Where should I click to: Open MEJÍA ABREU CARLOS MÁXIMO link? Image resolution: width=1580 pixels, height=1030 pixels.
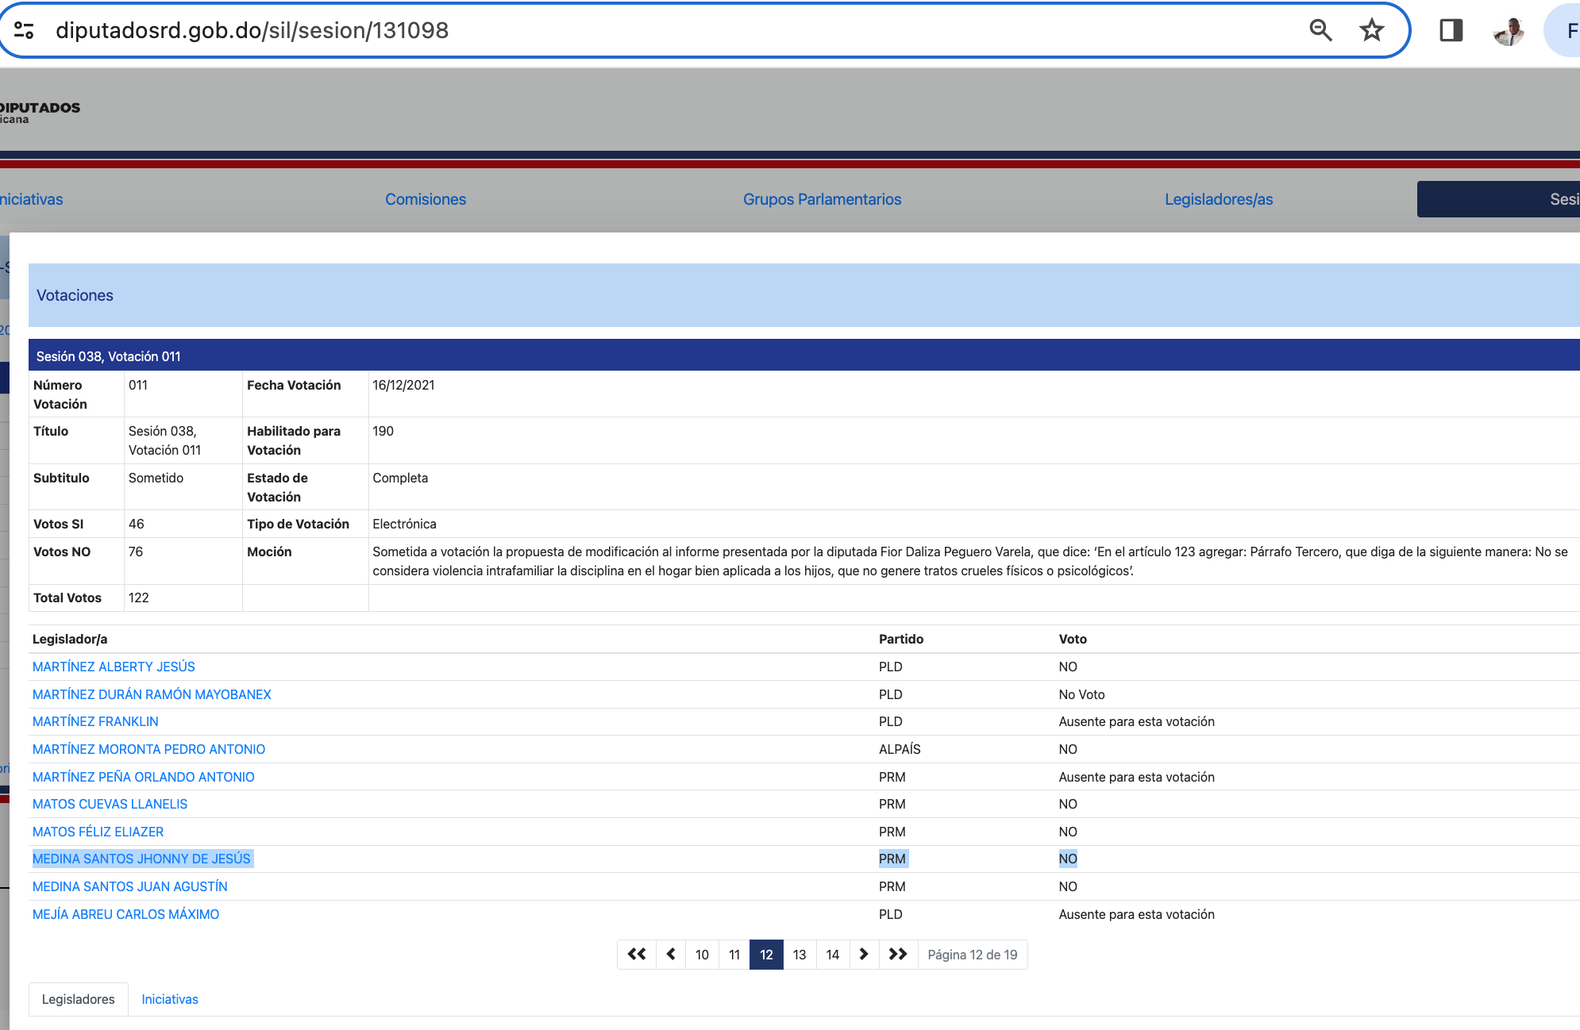click(125, 914)
